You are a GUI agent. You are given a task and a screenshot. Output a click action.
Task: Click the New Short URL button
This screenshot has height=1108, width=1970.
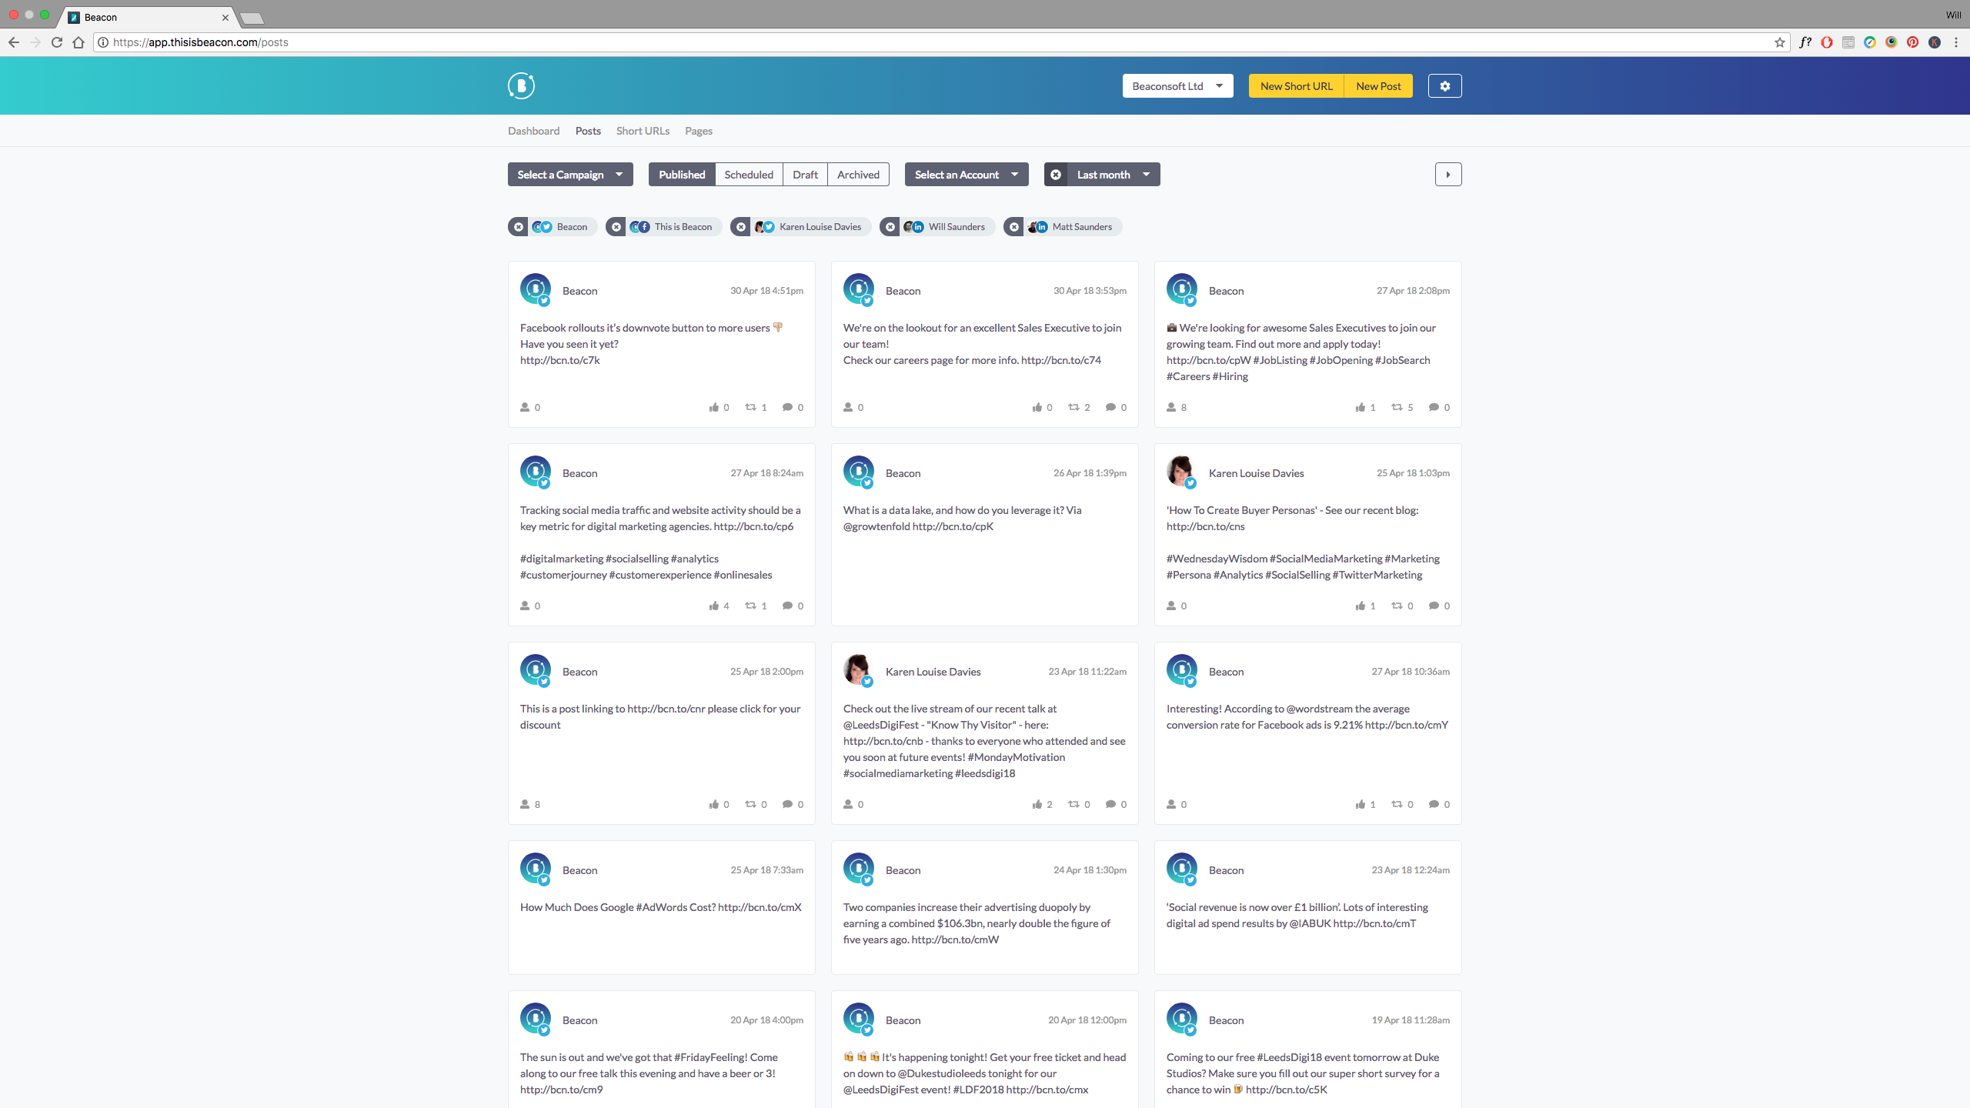pyautogui.click(x=1296, y=86)
